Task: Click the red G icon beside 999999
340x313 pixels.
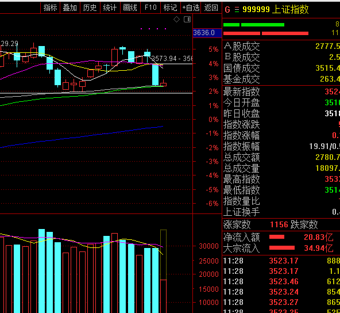Action: [x=227, y=10]
